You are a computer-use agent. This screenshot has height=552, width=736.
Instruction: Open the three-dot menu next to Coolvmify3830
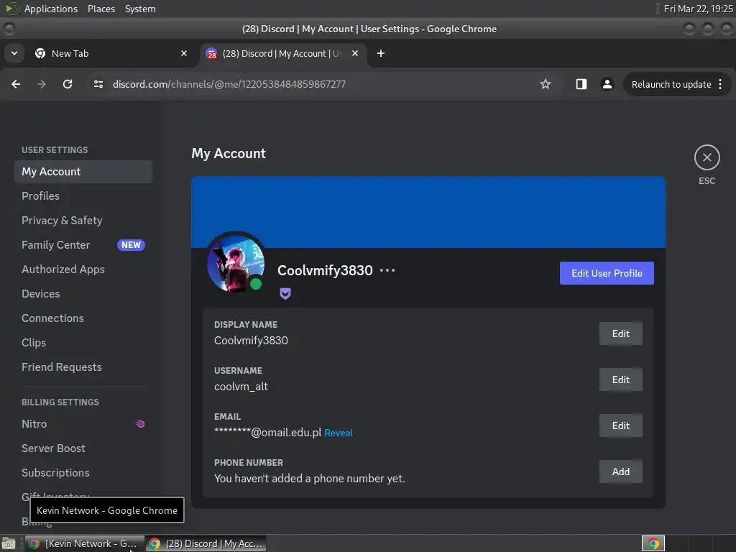(x=387, y=270)
